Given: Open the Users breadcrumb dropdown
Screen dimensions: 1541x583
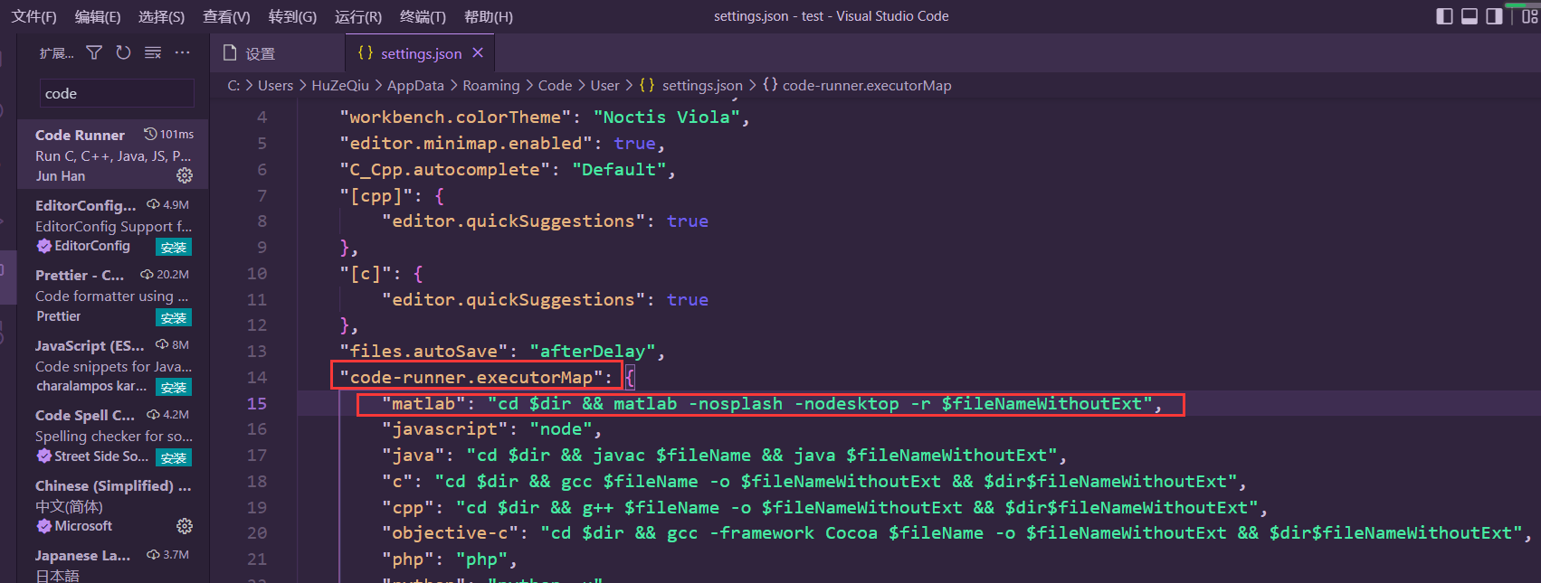Looking at the screenshot, I should coord(275,85).
